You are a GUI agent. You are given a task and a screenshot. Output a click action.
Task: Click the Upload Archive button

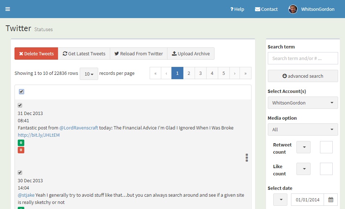[191, 54]
